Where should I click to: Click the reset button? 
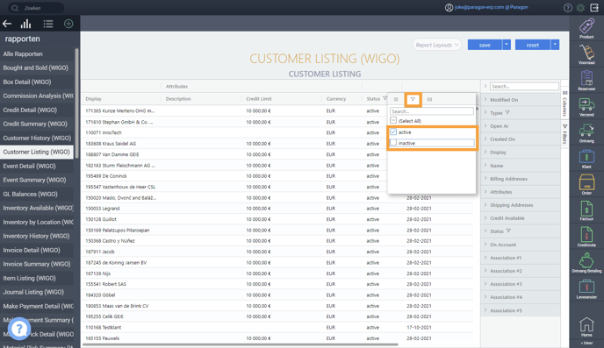[533, 45]
